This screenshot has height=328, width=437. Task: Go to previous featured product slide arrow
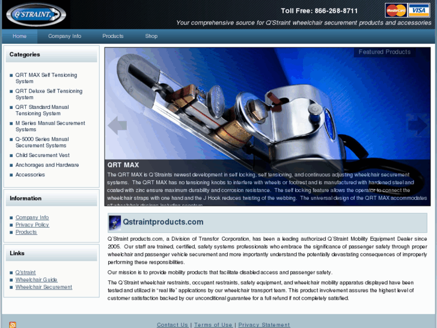coord(117,125)
